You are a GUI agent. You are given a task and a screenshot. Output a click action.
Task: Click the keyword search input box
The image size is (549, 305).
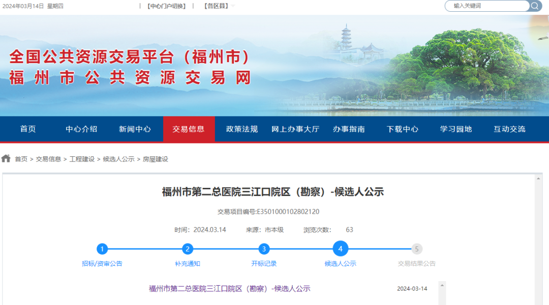(485, 6)
